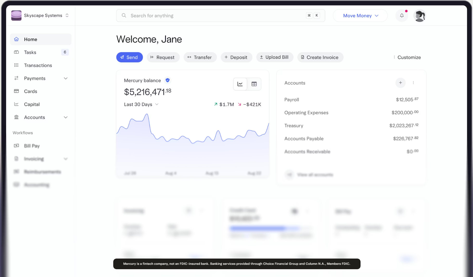Click the add account plus icon

click(400, 83)
